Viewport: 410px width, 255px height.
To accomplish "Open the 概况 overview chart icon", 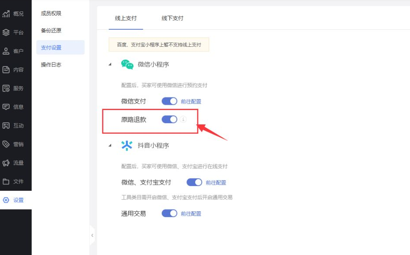I will (6, 14).
